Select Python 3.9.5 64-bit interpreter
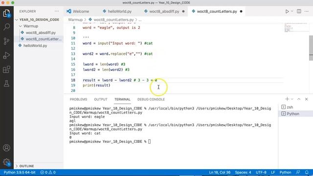 20,173
